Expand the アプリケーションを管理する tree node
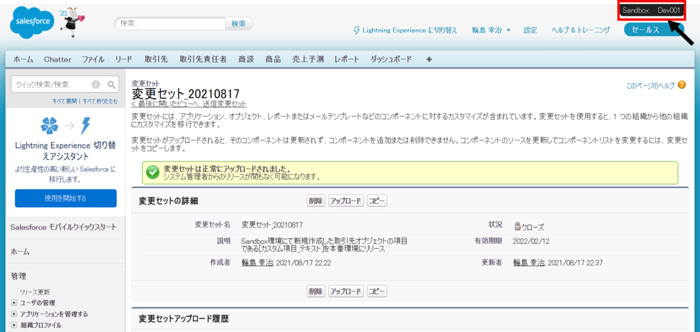700x332 pixels. [x=14, y=314]
